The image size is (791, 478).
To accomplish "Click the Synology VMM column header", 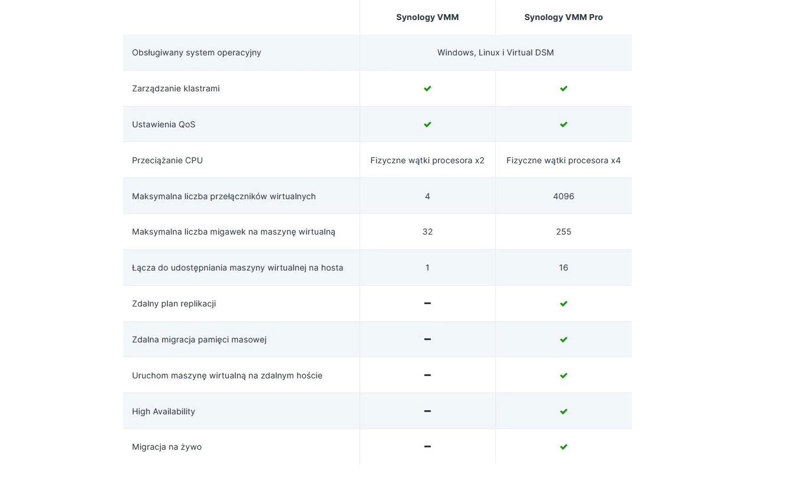I will [427, 17].
